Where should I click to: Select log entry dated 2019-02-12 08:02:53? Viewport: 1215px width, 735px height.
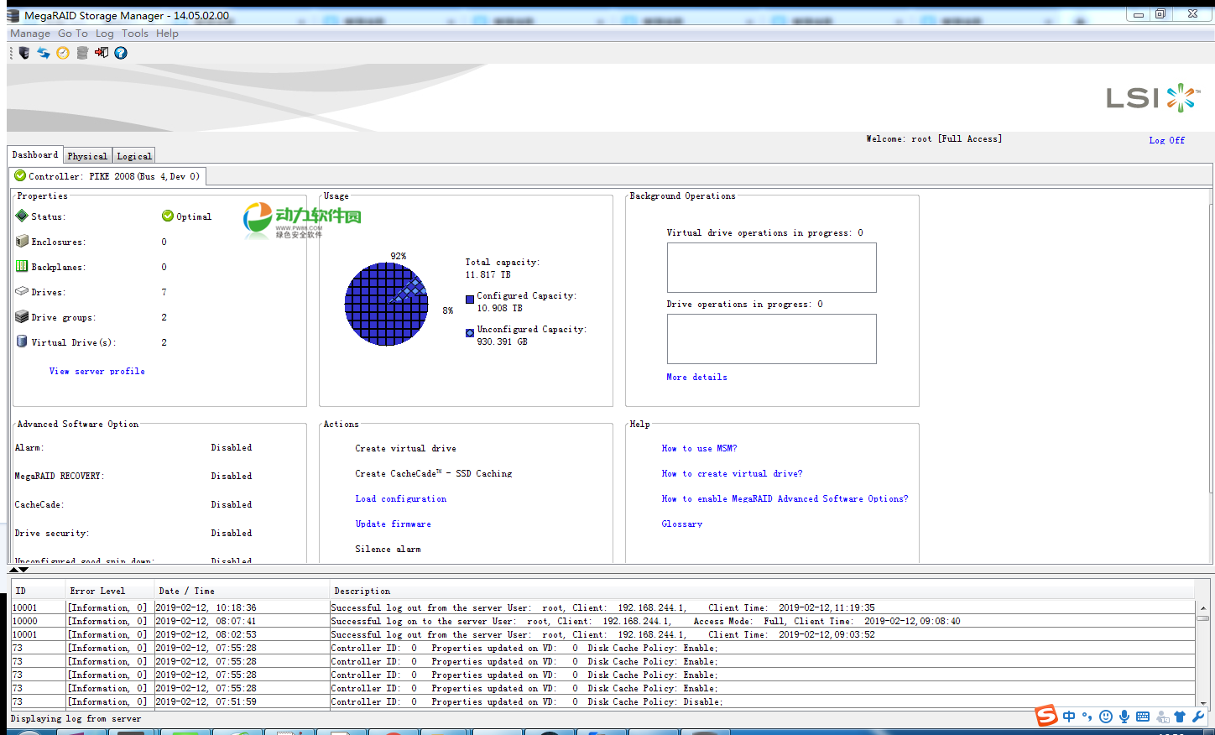[603, 634]
